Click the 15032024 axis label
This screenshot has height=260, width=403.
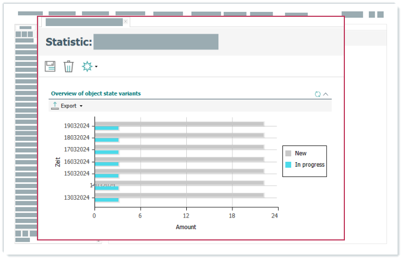coord(77,174)
